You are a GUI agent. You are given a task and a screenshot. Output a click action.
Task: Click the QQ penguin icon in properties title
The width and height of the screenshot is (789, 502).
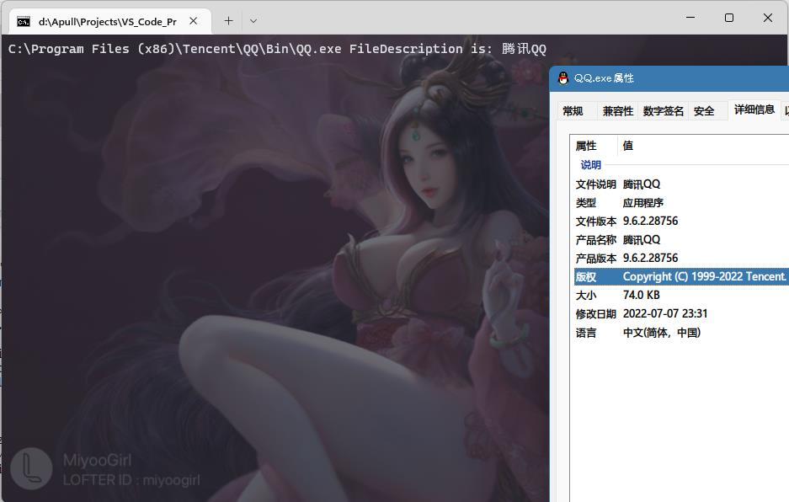click(563, 78)
